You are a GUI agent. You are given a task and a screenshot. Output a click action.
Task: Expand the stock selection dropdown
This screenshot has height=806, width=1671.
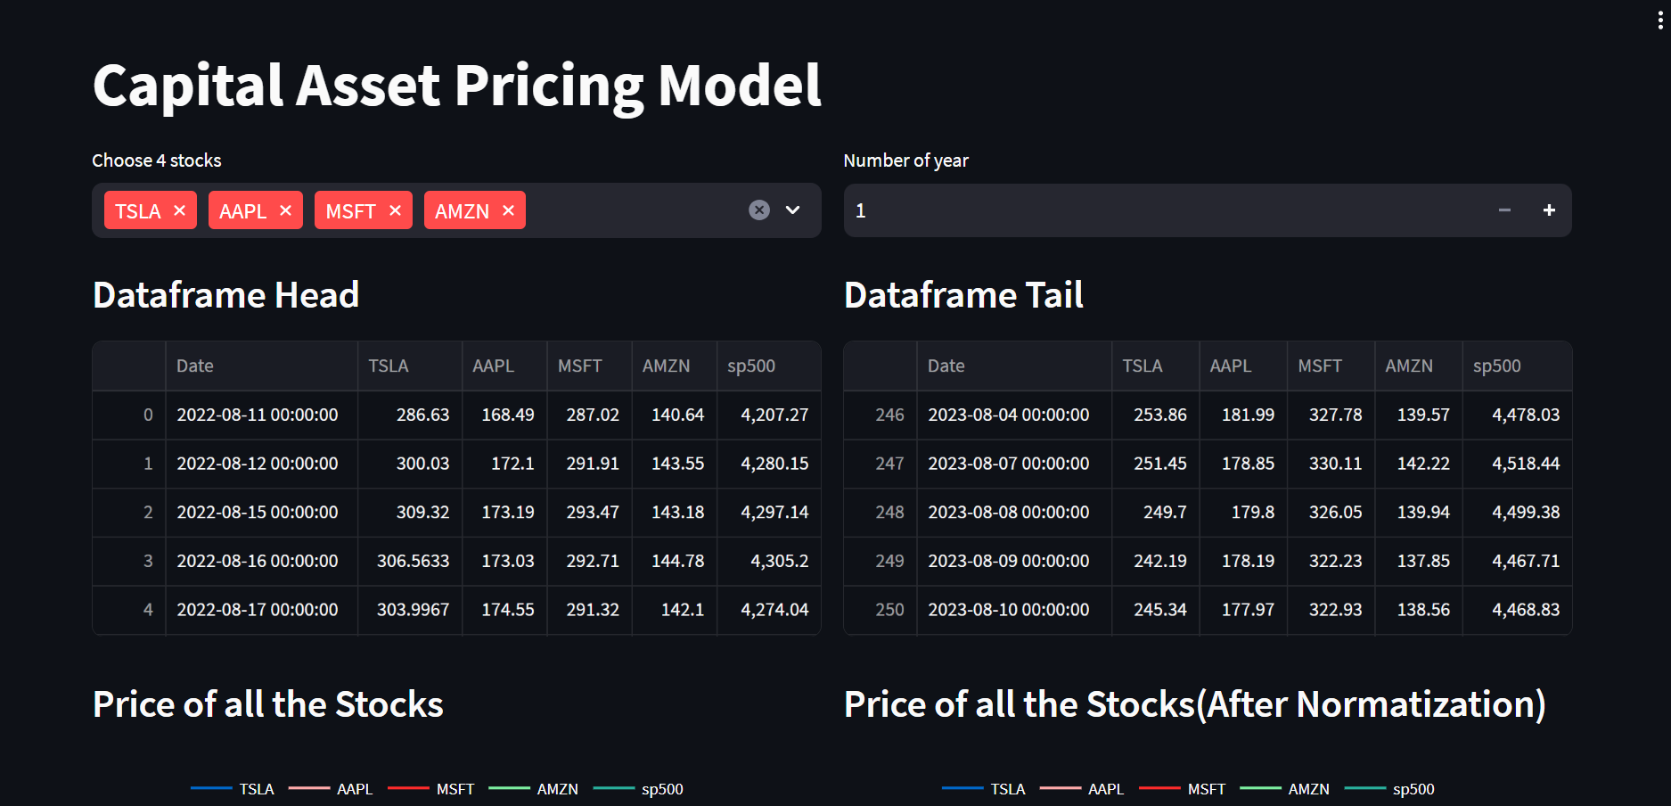[x=792, y=210]
